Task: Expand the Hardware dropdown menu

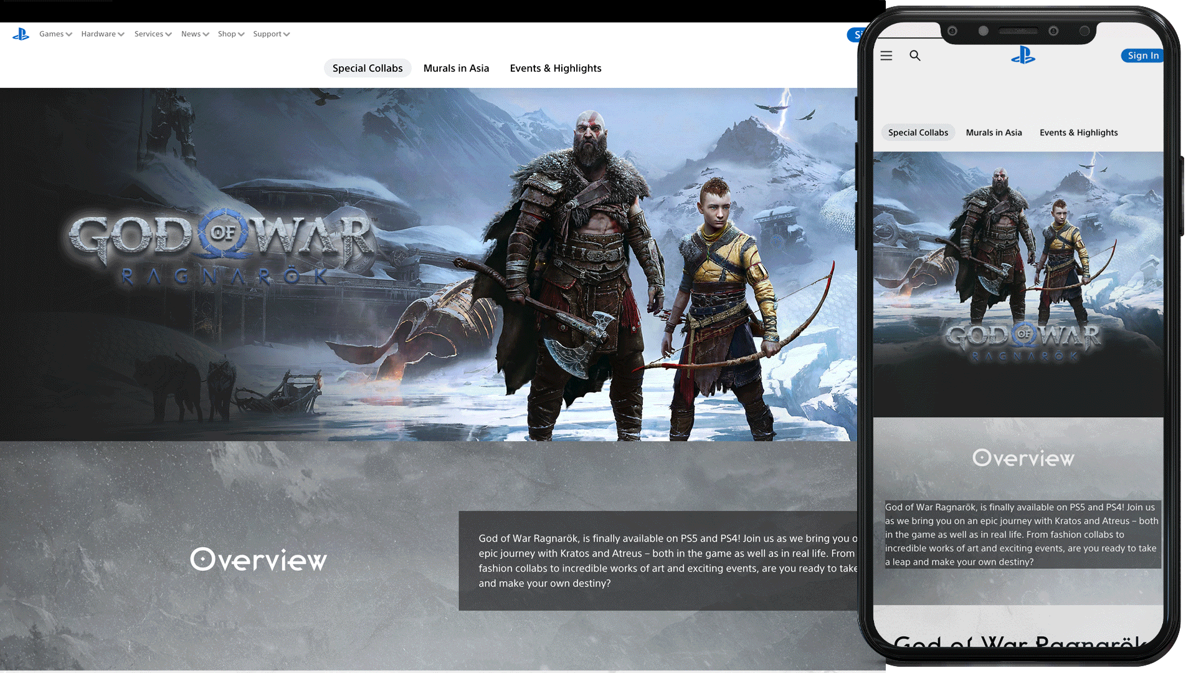Action: (x=102, y=34)
